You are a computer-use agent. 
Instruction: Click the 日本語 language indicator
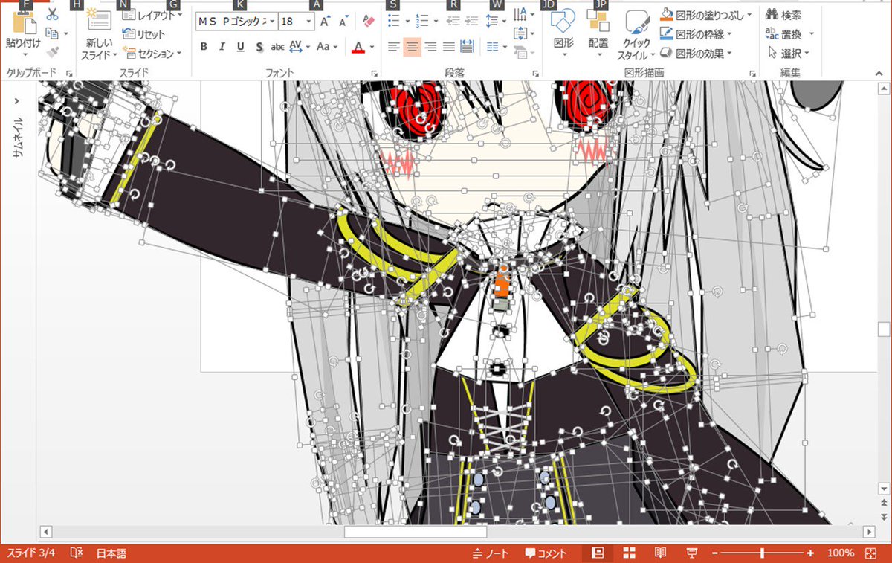[111, 553]
